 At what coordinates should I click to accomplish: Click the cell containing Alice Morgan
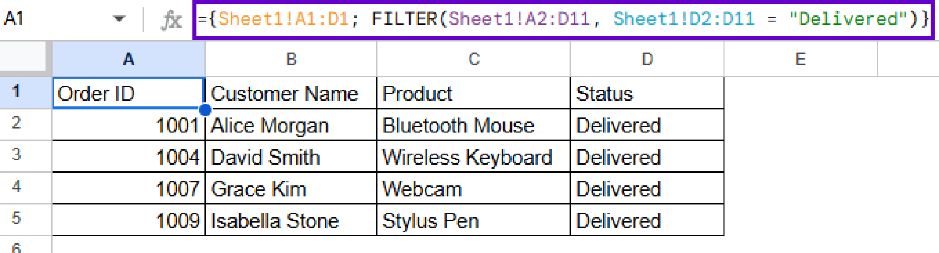click(291, 125)
